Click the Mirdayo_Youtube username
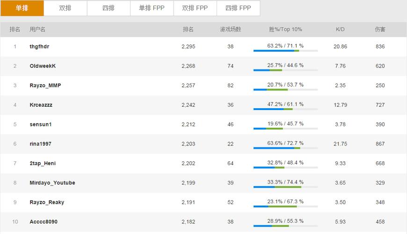 pos(52,183)
